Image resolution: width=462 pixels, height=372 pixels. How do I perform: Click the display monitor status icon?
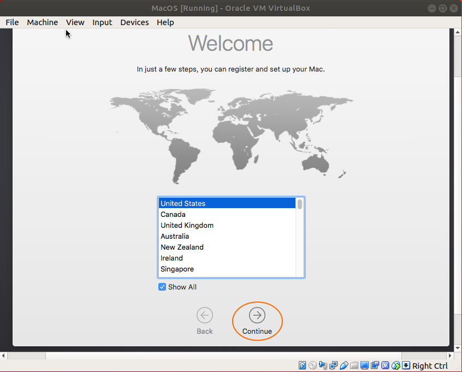pos(364,365)
